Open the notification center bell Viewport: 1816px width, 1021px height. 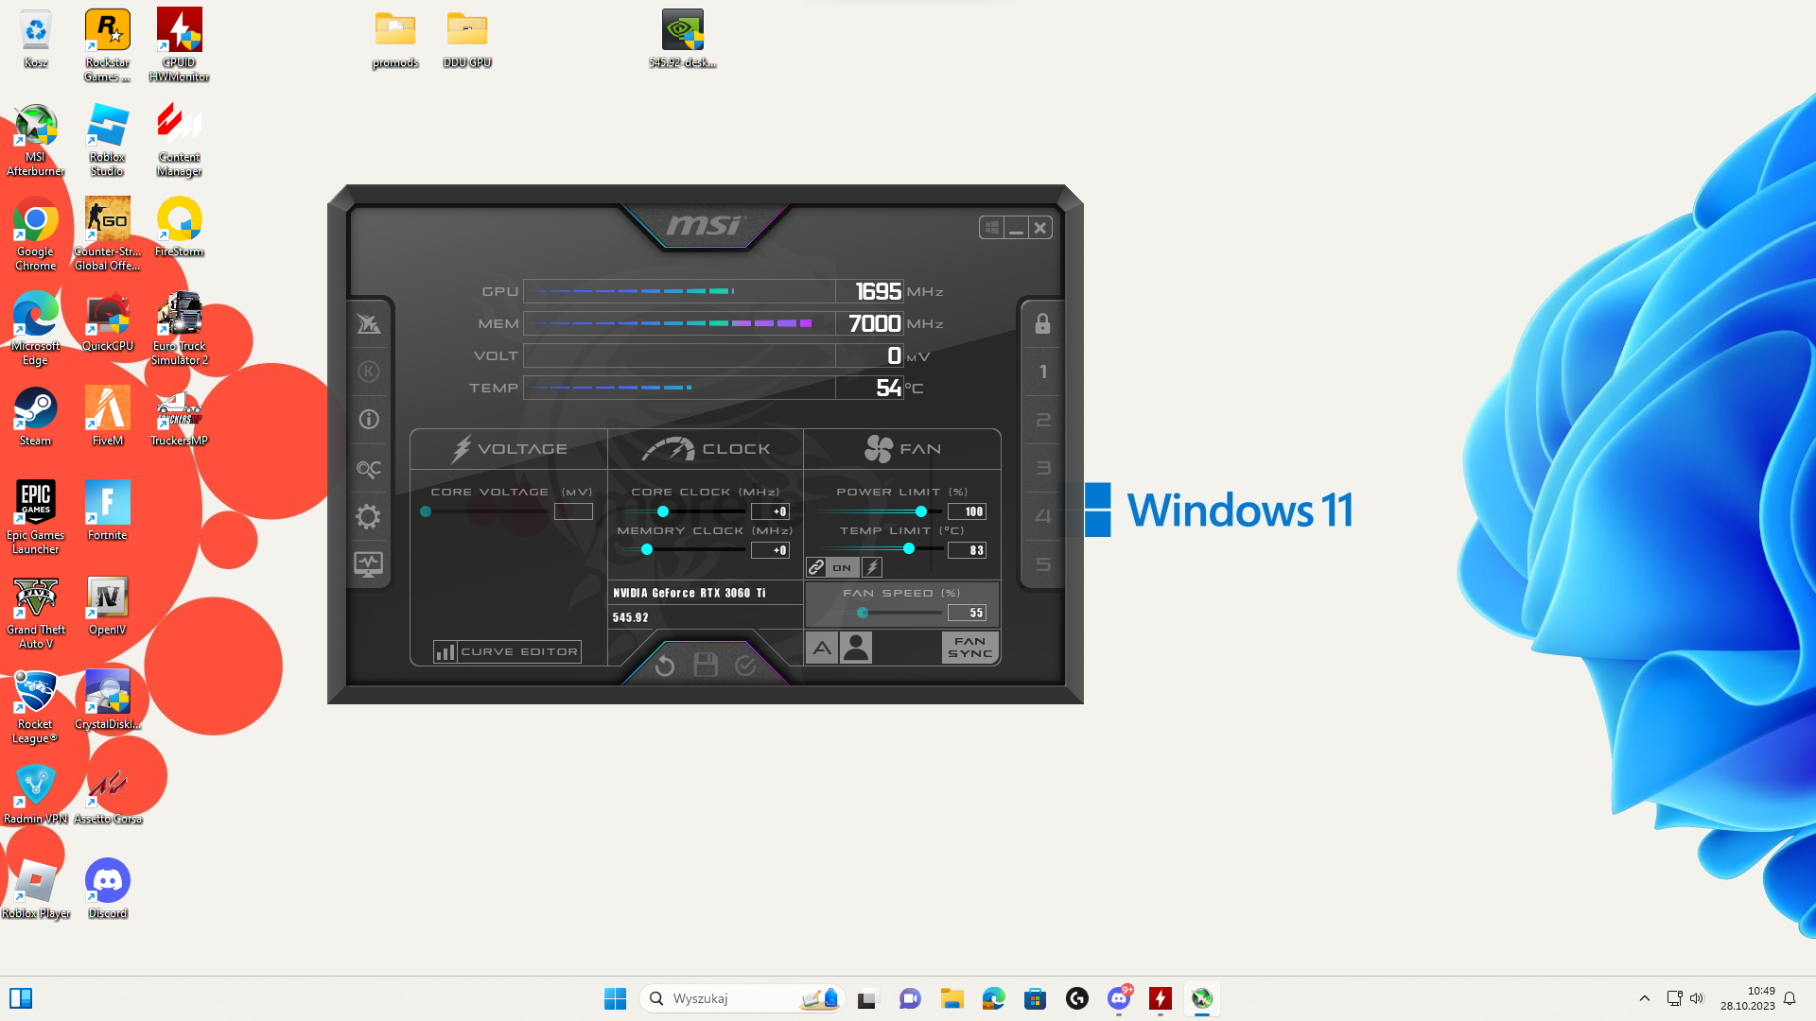pyautogui.click(x=1790, y=998)
